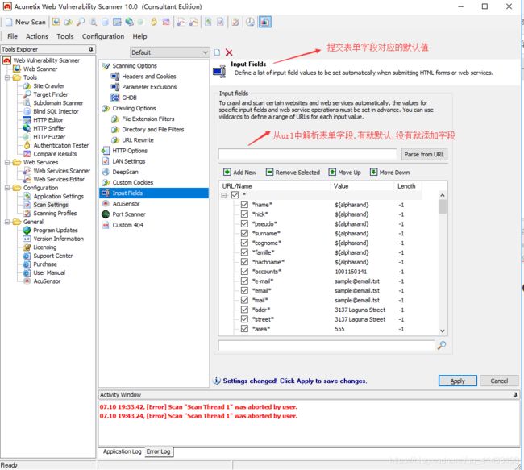Click the scroll up arrow in field list
This screenshot has width=524, height=470.
443,195
